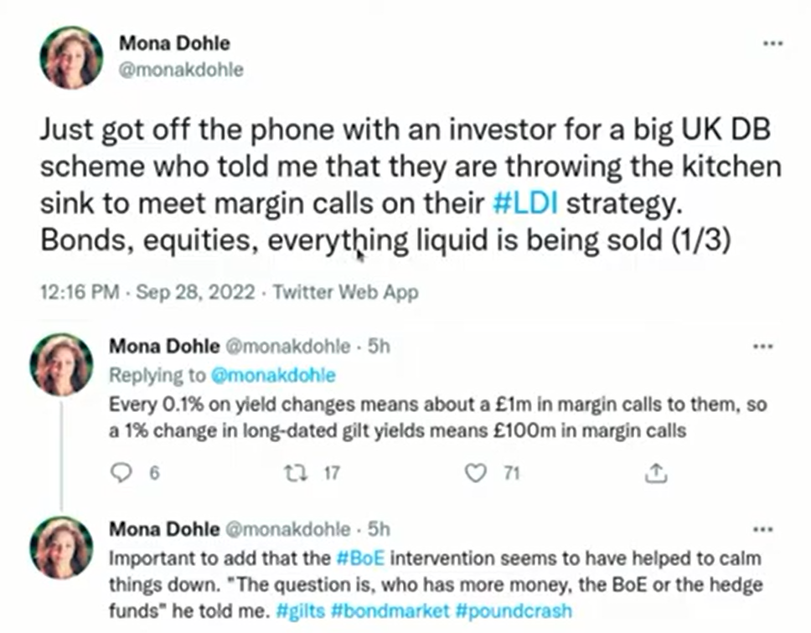Click the reply bubble icon showing 6

click(x=121, y=473)
